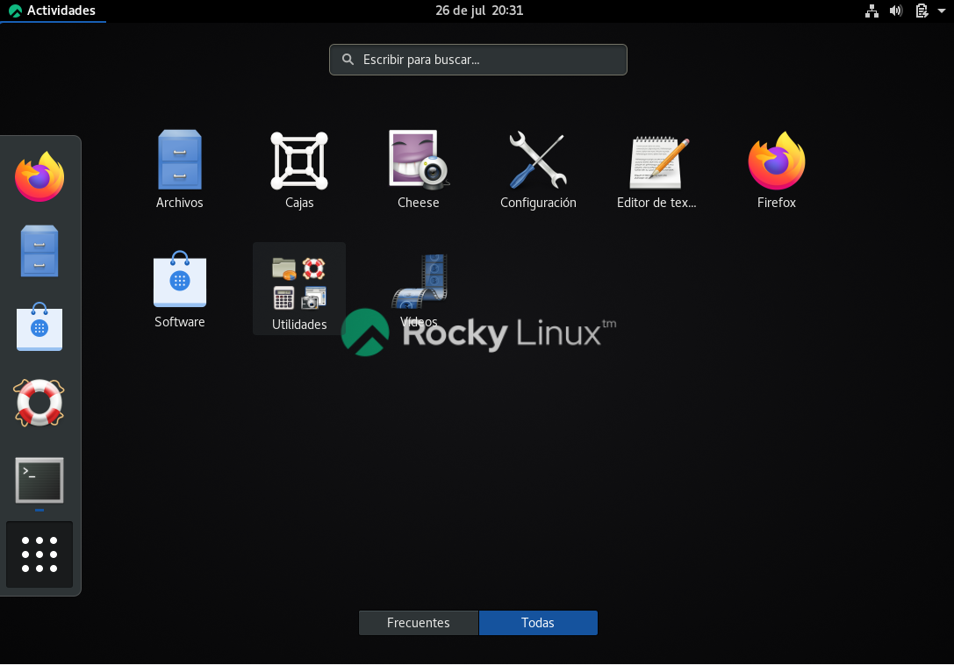Open the Archivos file cabinet in the dock
This screenshot has width=954, height=665.
39,251
